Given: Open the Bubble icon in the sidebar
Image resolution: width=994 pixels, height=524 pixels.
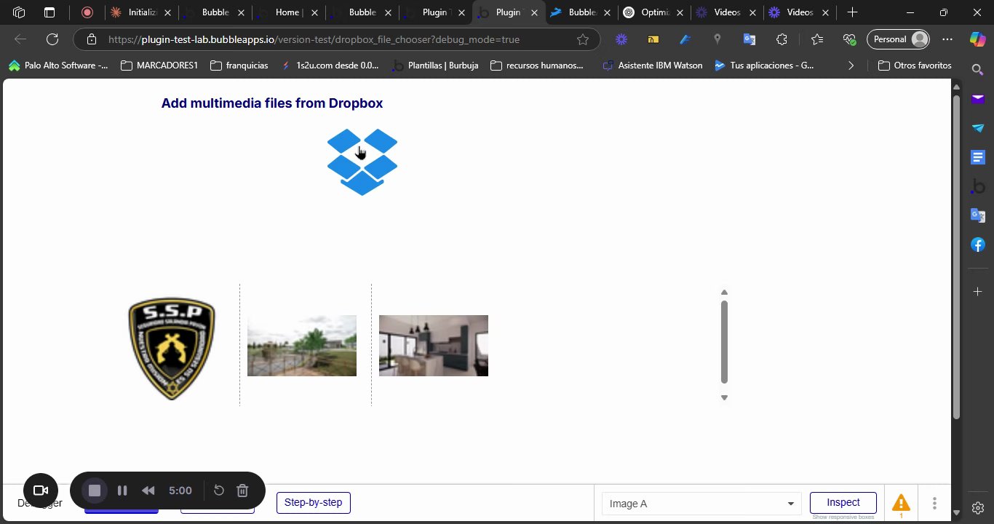Looking at the screenshot, I should click(x=978, y=186).
